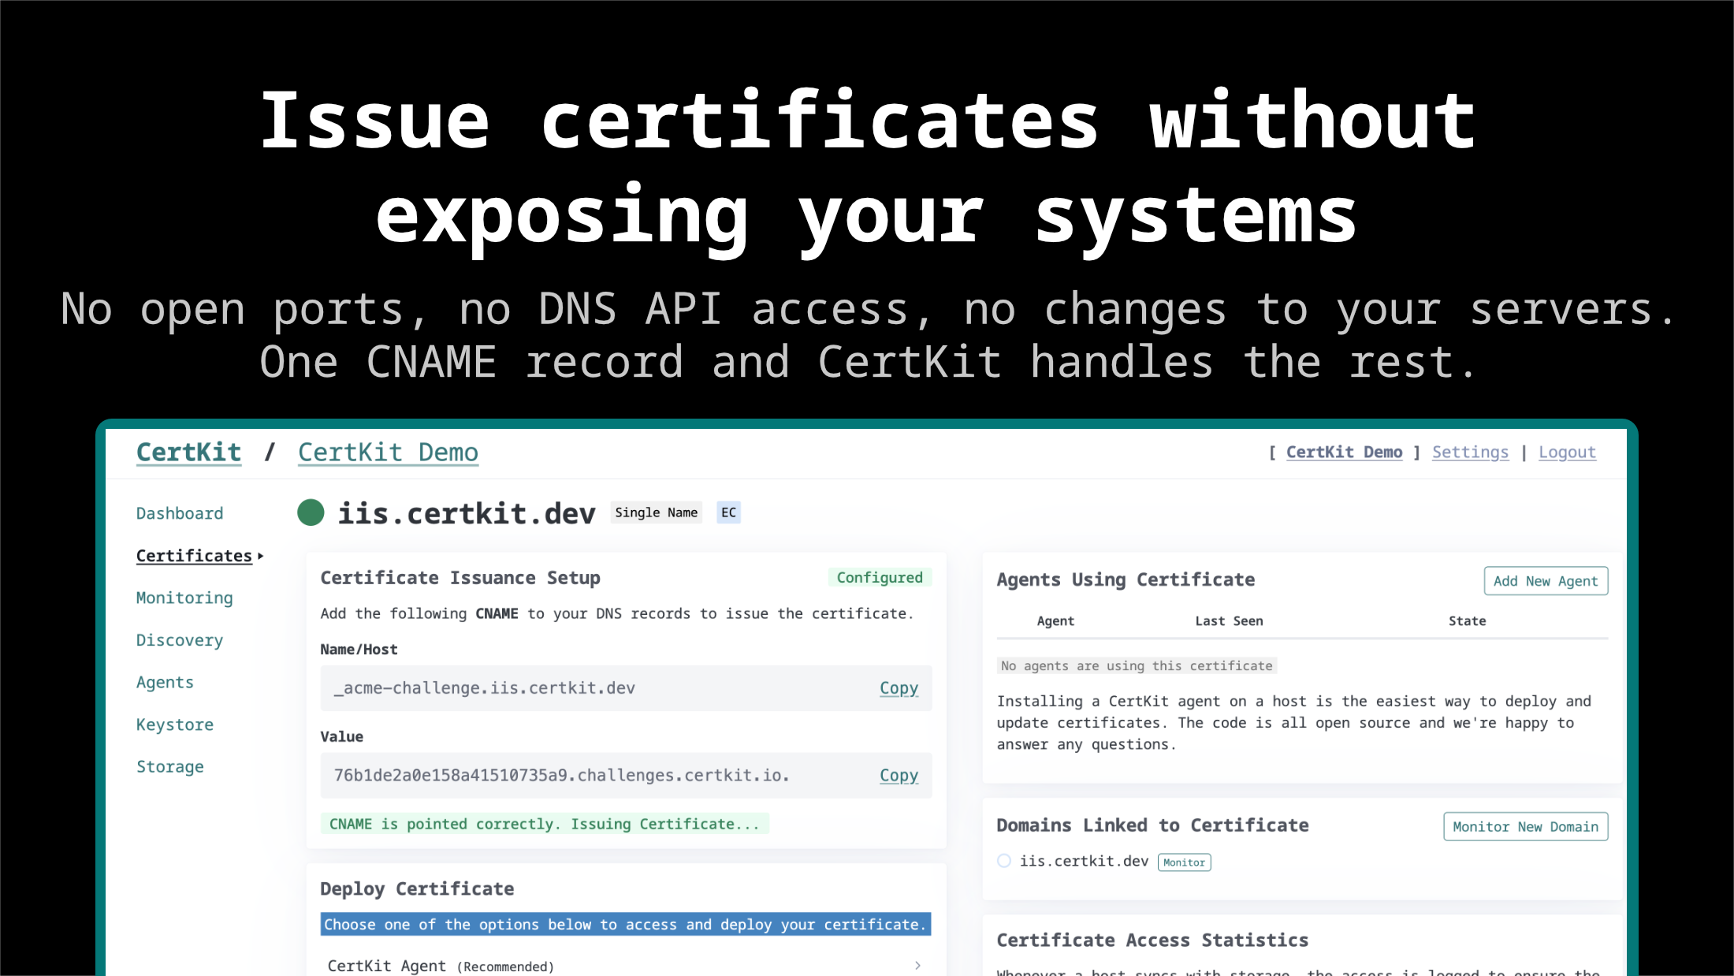Open the Keystore section
Image resolution: width=1734 pixels, height=976 pixels.
point(175,725)
